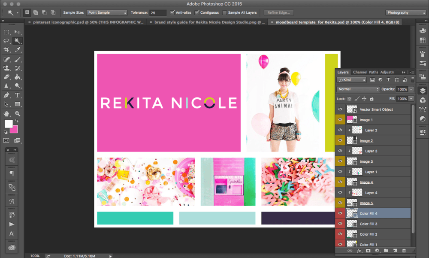
Task: Select the Magic Wand tool in toolbox
Action: 17,41
